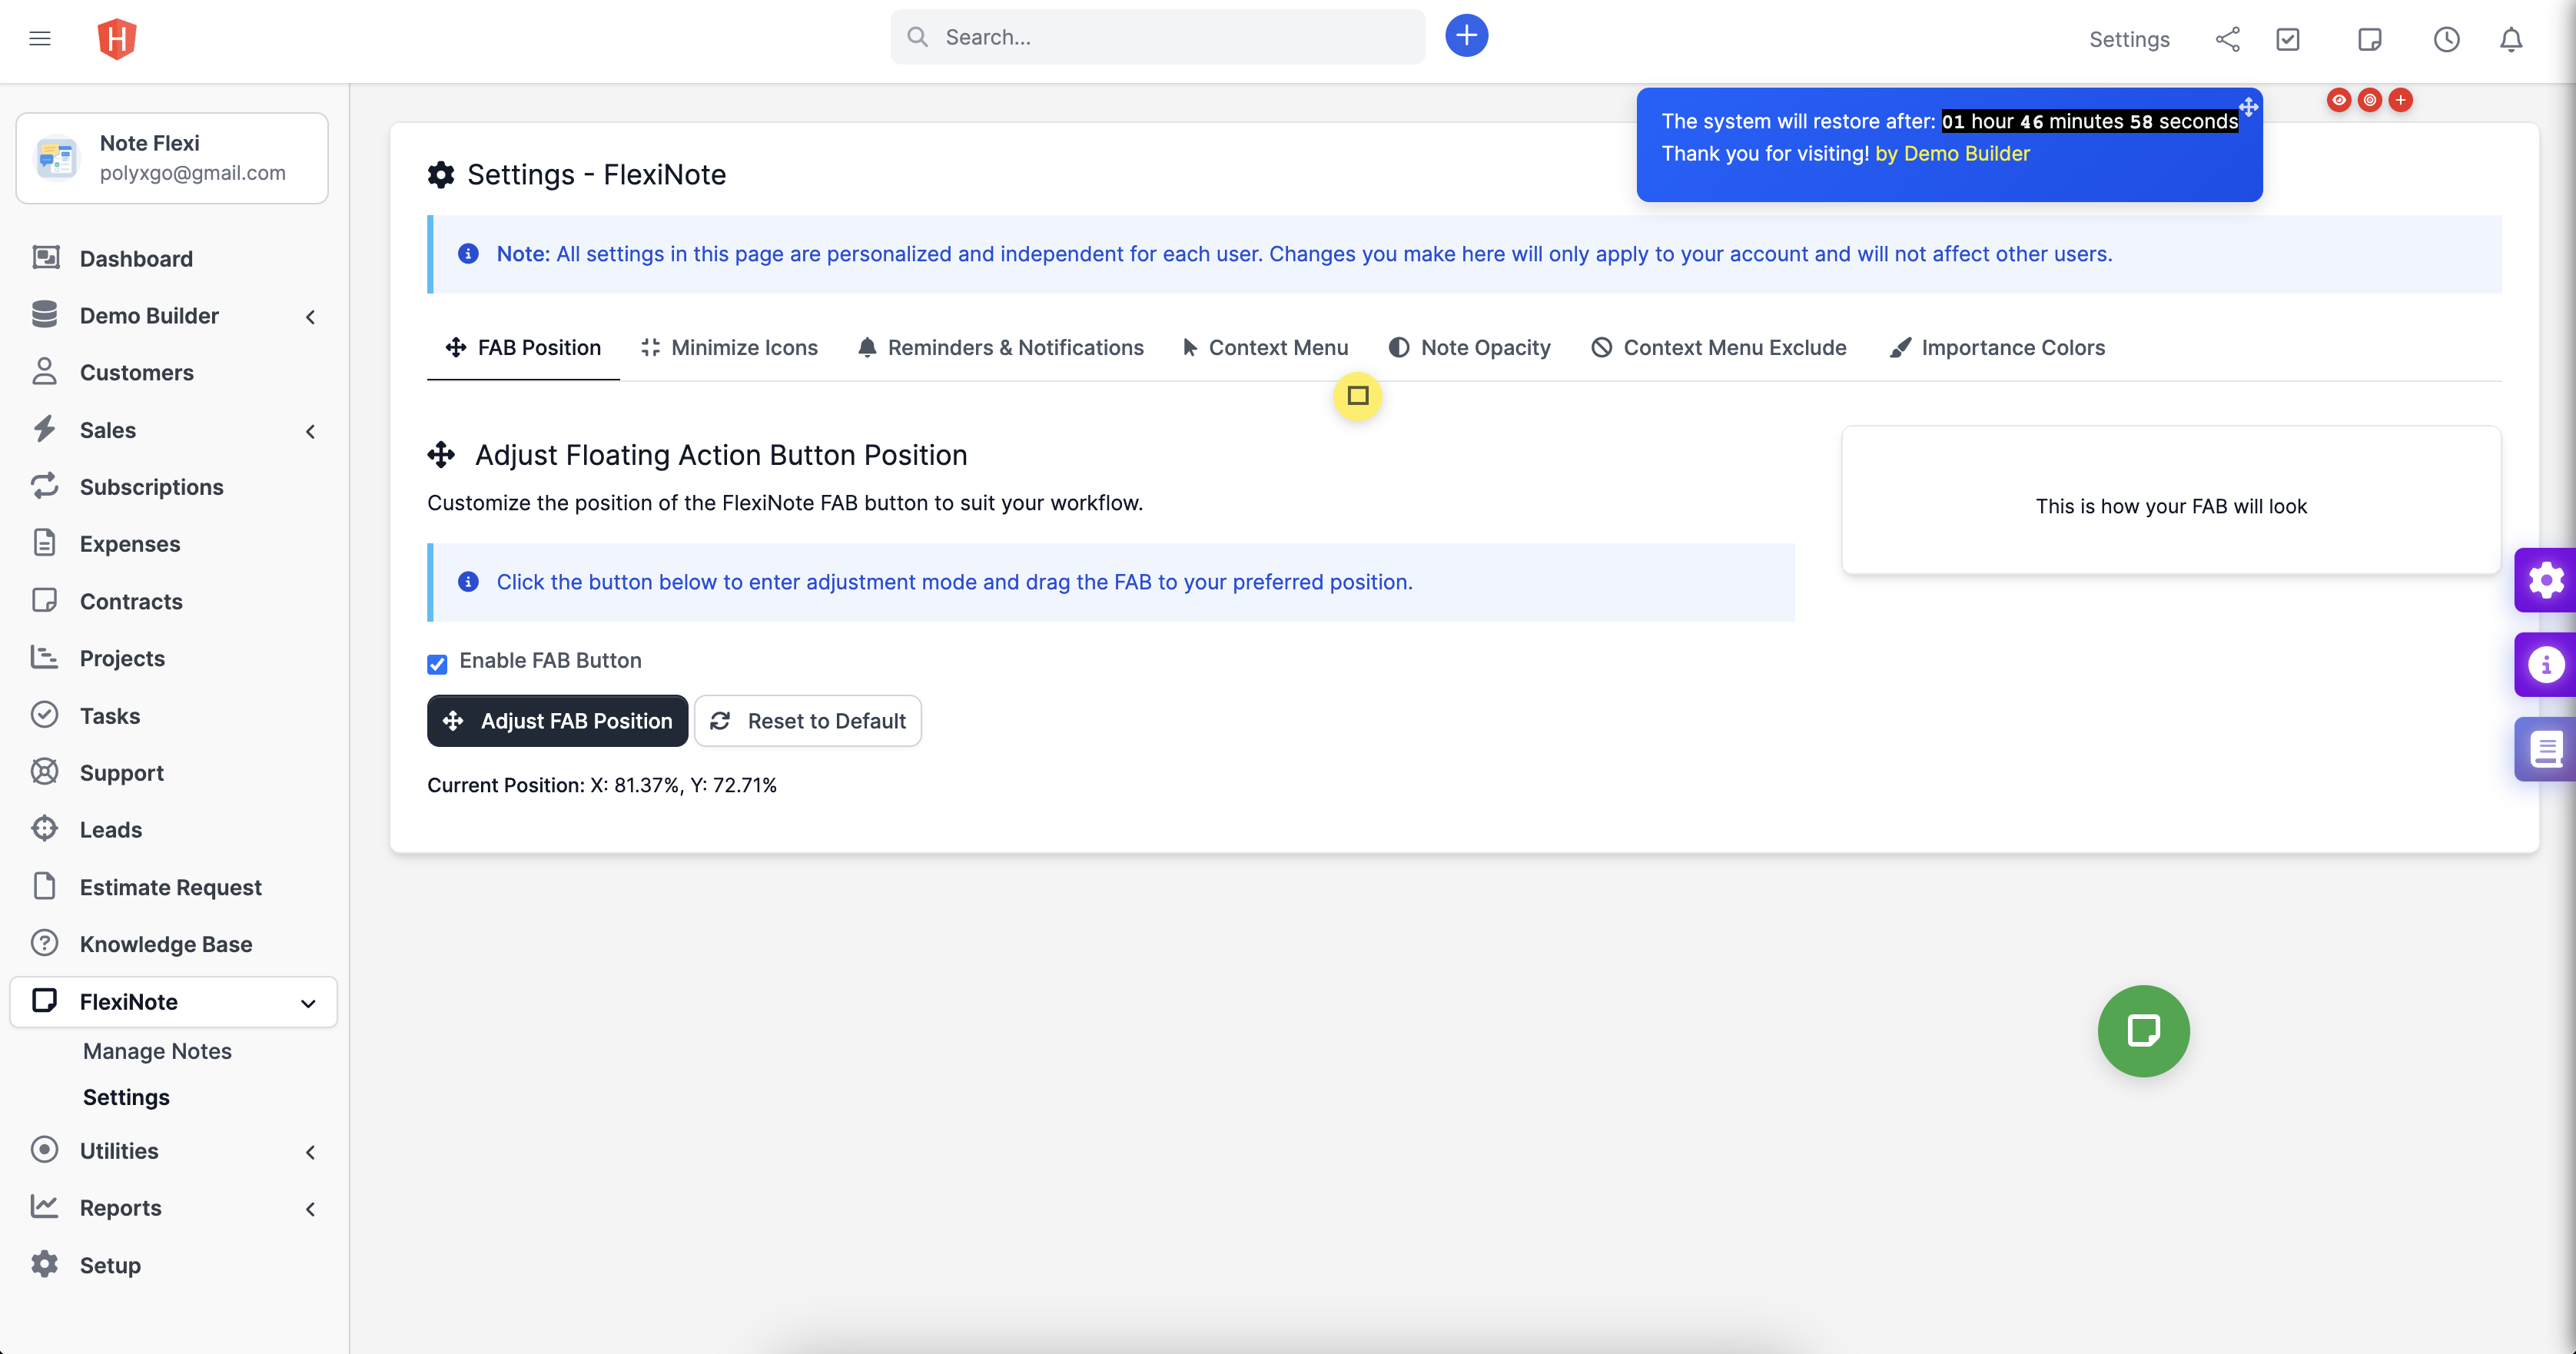Click the clock timer icon in header
The height and width of the screenshot is (1354, 2576).
2446,39
